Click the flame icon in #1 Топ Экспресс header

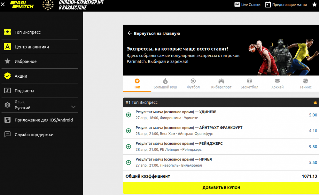(x=315, y=102)
